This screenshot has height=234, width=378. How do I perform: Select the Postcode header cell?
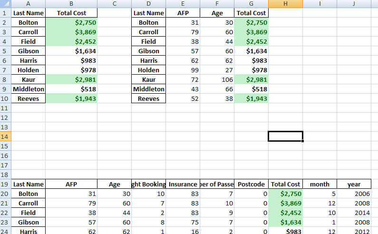pyautogui.click(x=251, y=184)
